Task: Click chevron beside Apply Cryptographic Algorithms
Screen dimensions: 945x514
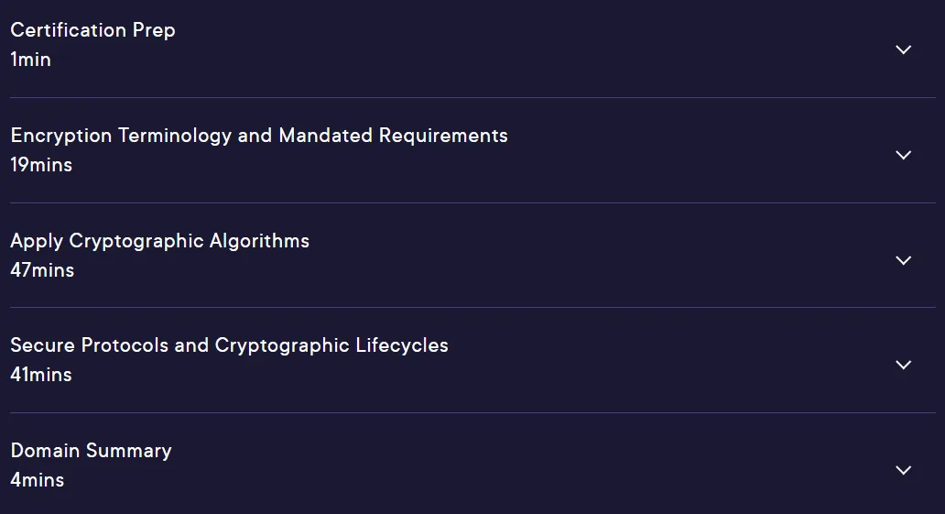Action: point(903,260)
